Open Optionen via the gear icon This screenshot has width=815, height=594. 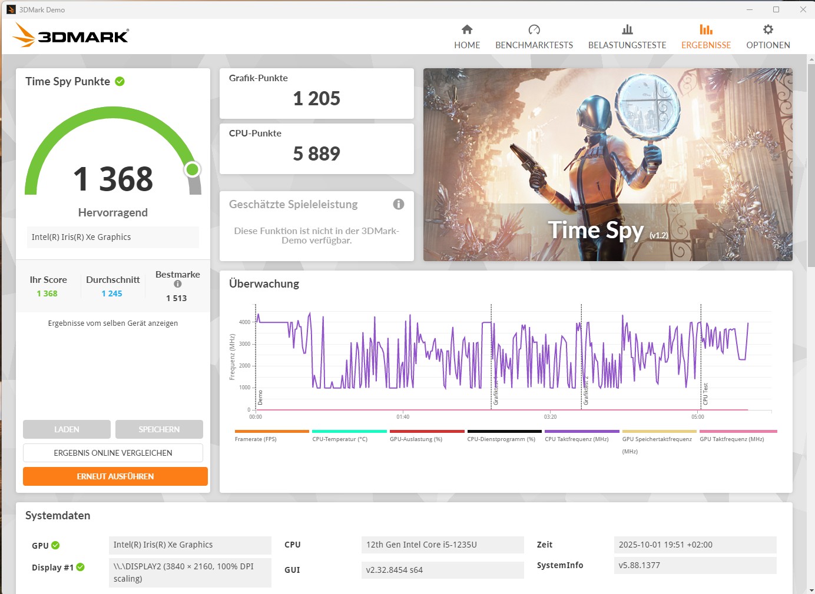[x=768, y=29]
